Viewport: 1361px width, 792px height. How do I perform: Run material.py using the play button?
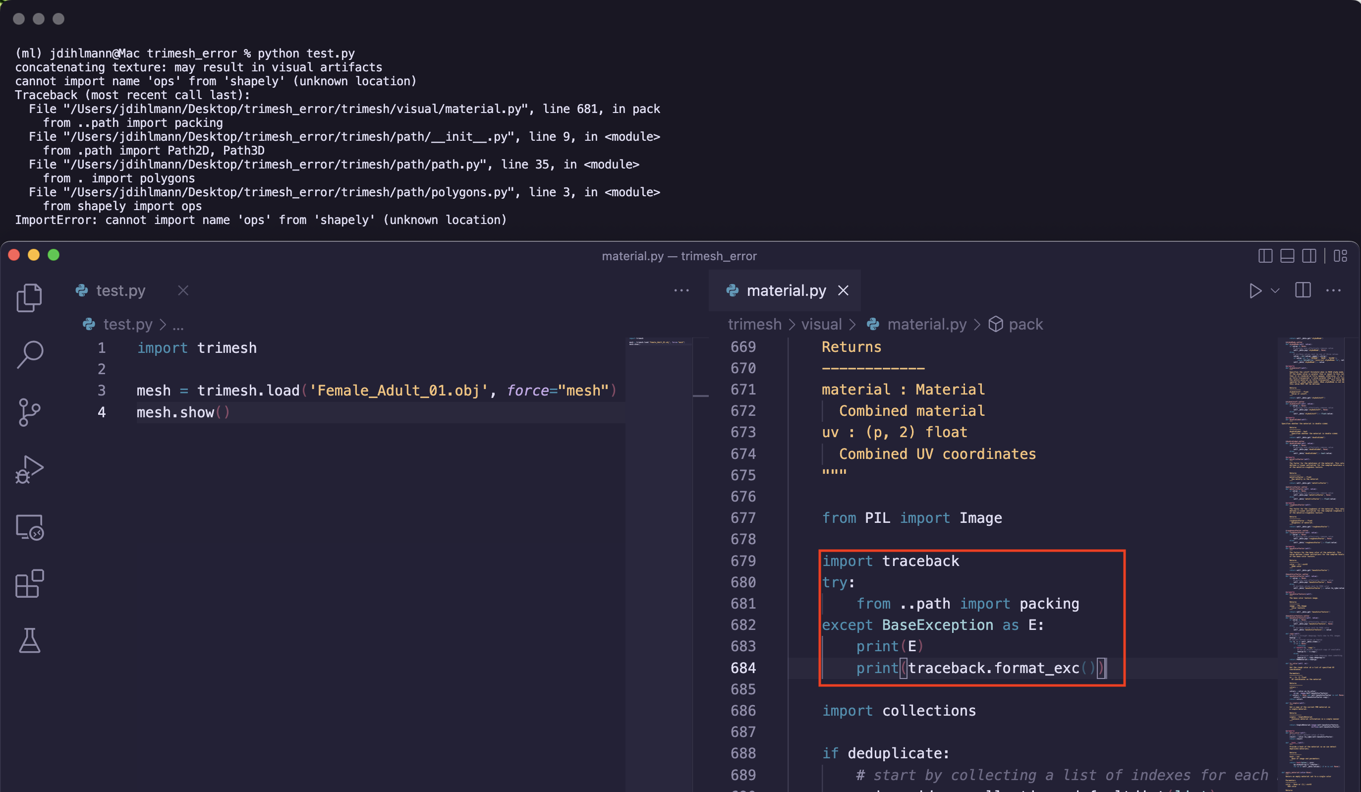(1256, 290)
